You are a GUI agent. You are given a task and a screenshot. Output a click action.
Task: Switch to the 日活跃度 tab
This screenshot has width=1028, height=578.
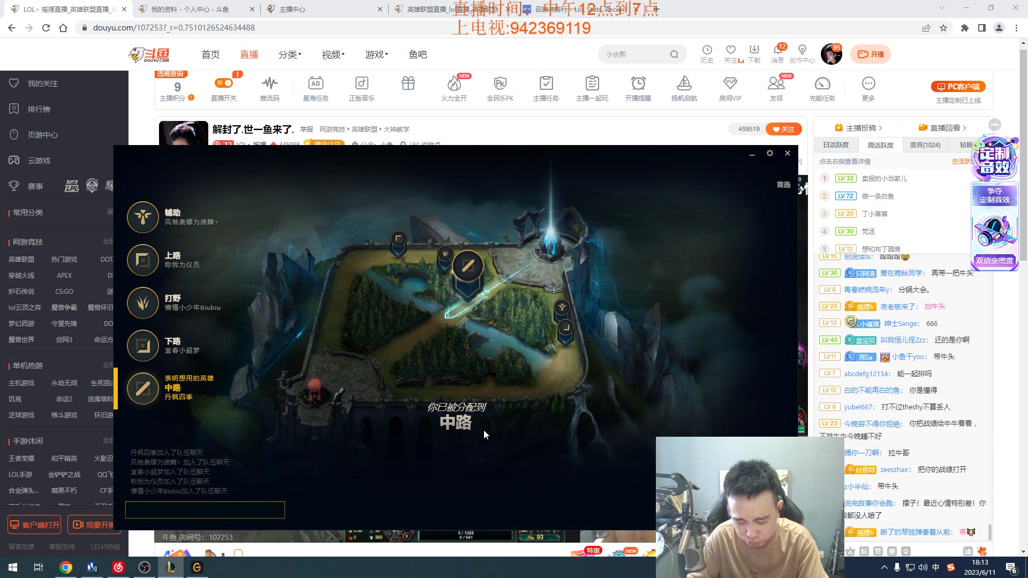(x=835, y=145)
